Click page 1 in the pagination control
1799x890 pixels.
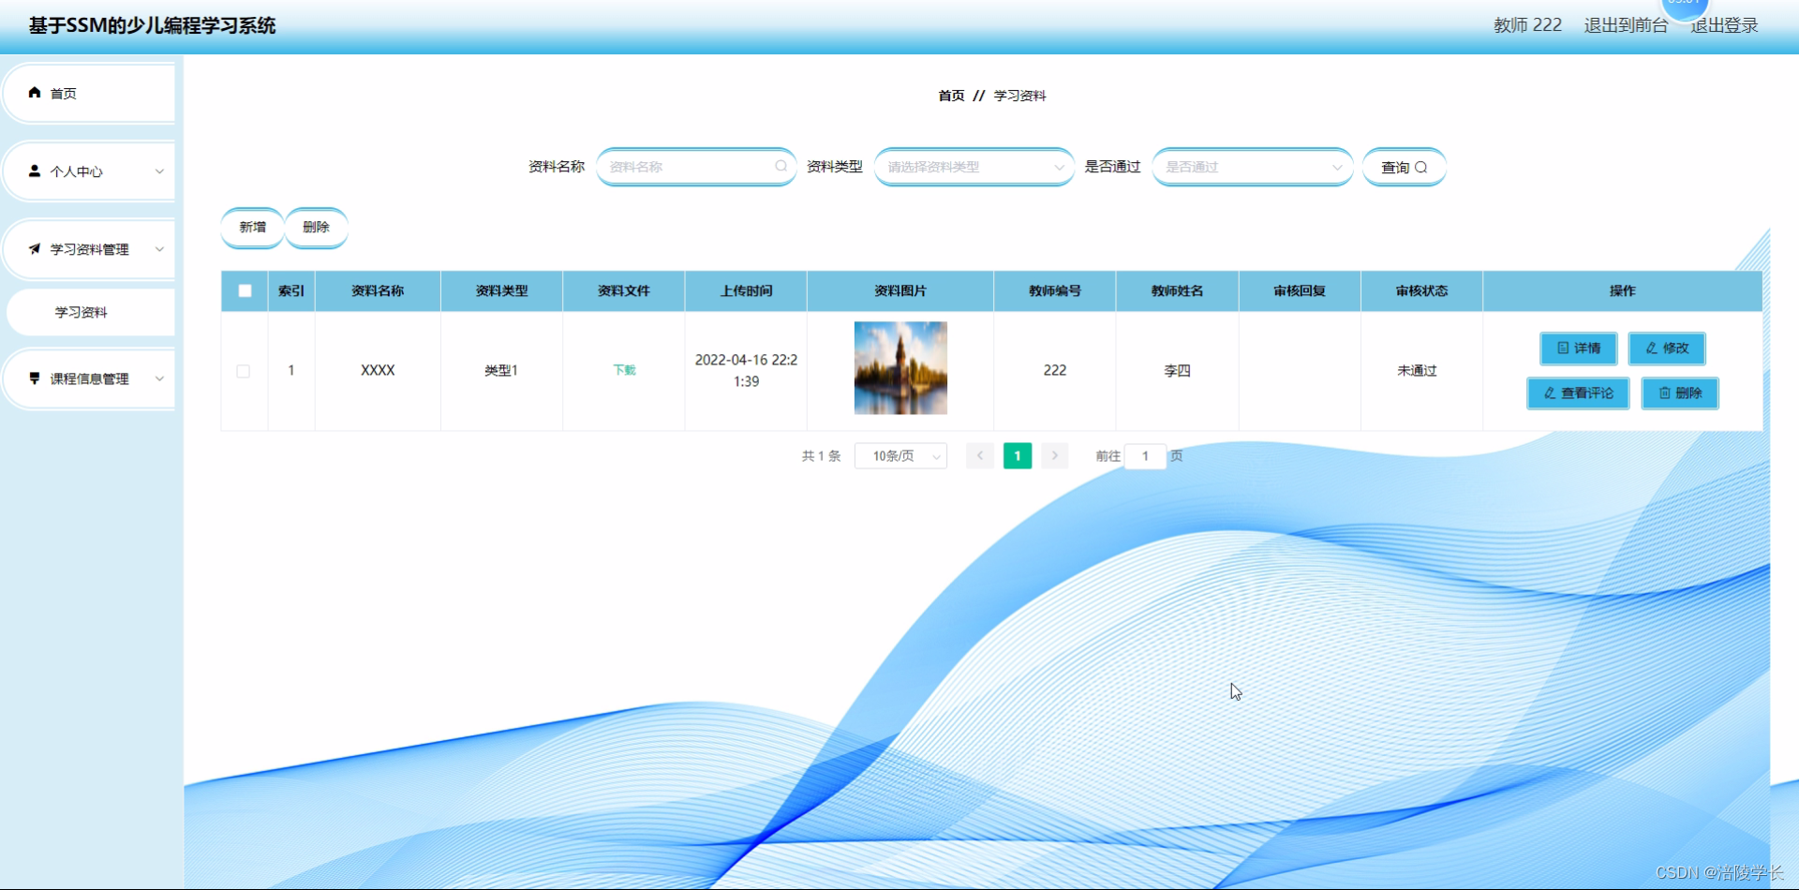(x=1018, y=455)
